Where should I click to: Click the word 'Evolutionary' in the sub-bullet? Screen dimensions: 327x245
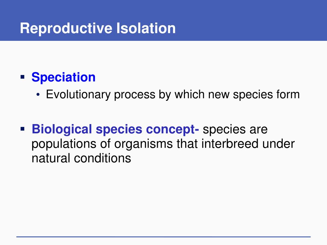click(78, 94)
